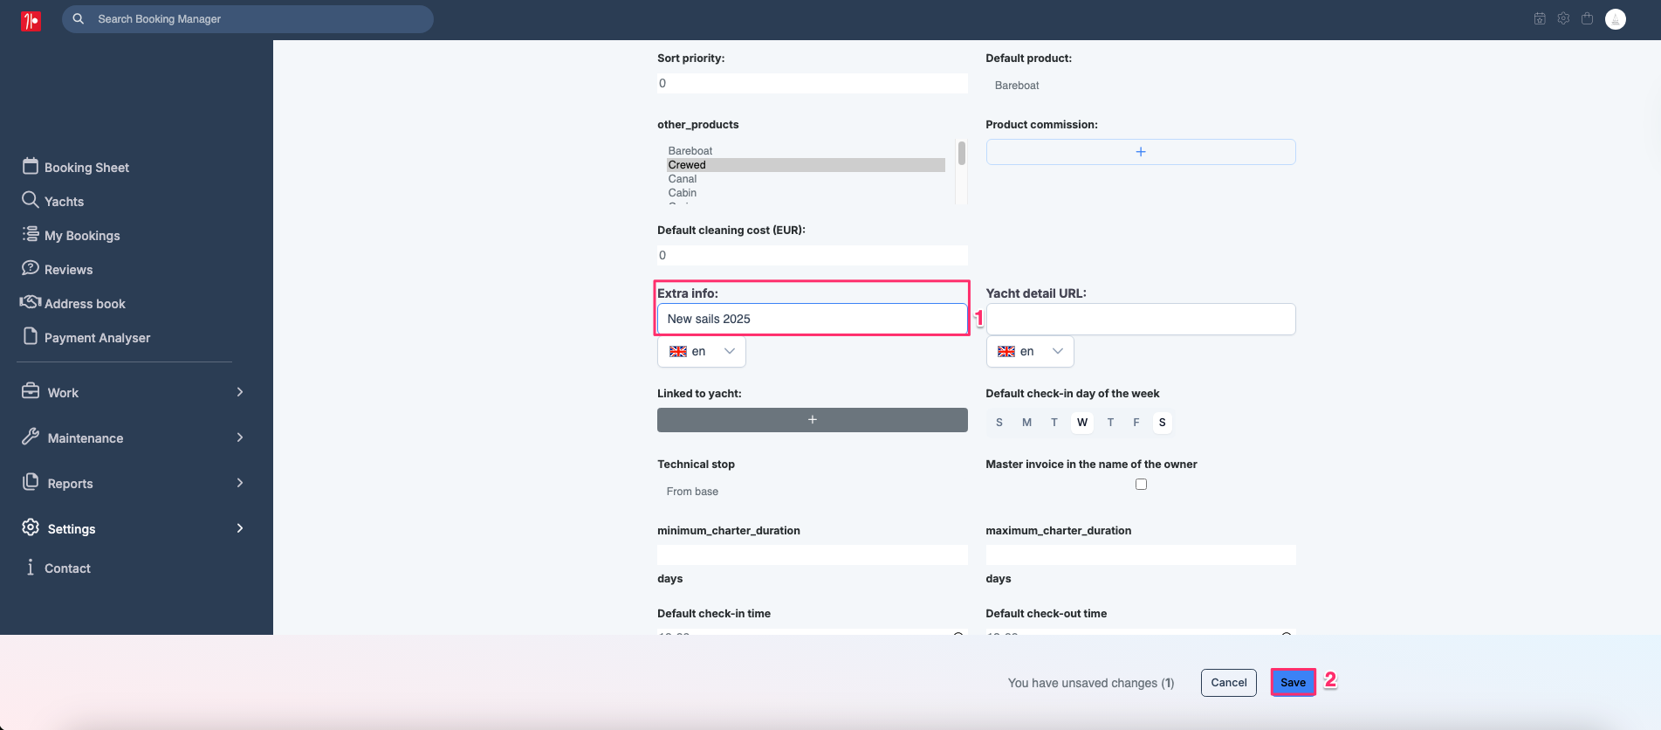Screen dimensions: 1661x730
Task: Click the Booking Manager logo icon
Action: point(31,20)
